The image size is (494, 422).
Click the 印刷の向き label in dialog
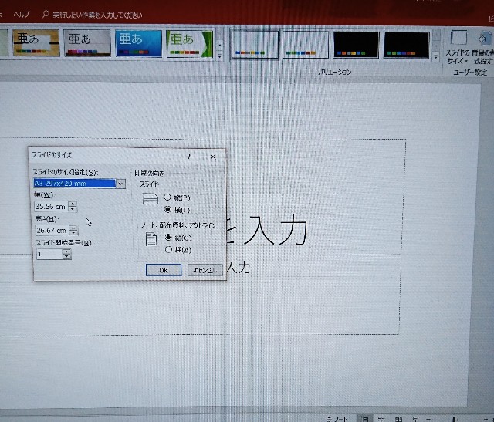[149, 173]
